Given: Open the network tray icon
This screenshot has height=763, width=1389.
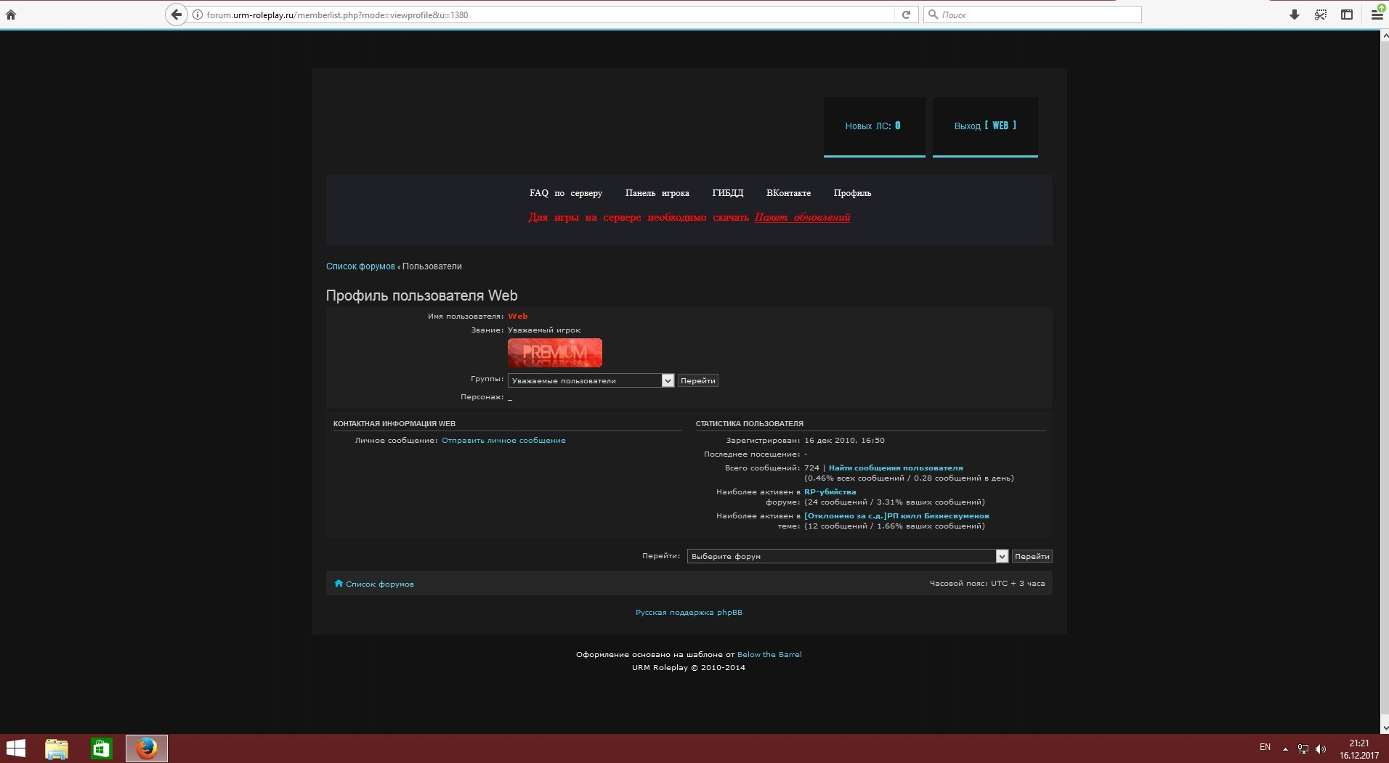Looking at the screenshot, I should coord(1303,748).
